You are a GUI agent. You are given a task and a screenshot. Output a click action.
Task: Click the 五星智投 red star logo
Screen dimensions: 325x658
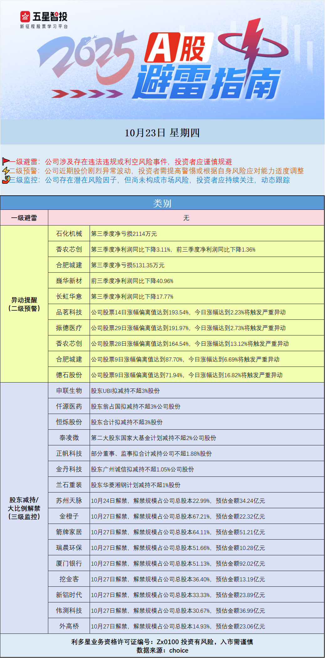(x=25, y=16)
